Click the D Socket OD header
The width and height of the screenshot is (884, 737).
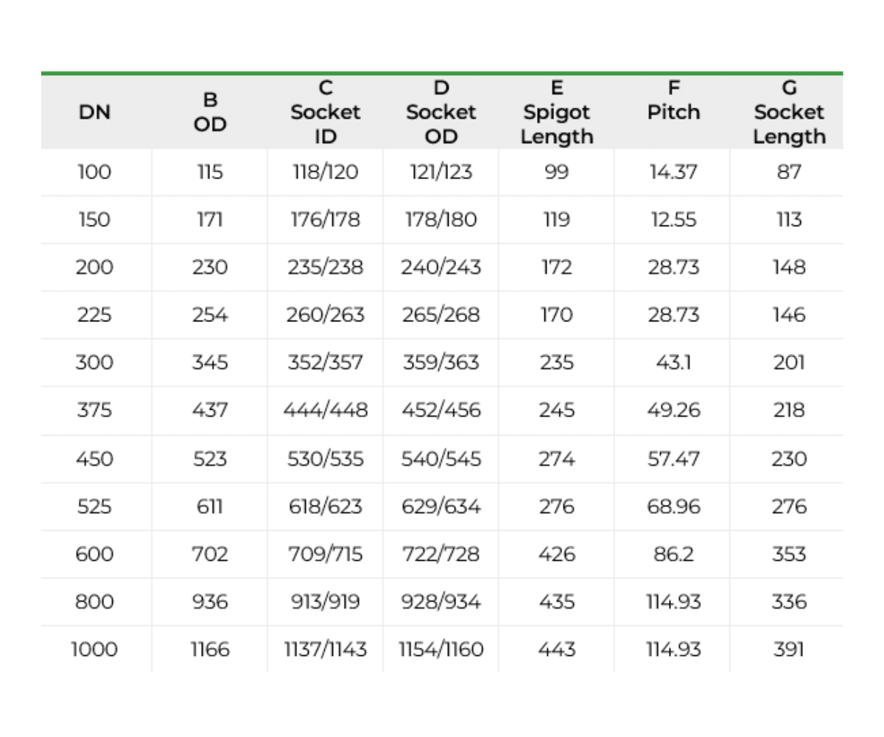[441, 112]
